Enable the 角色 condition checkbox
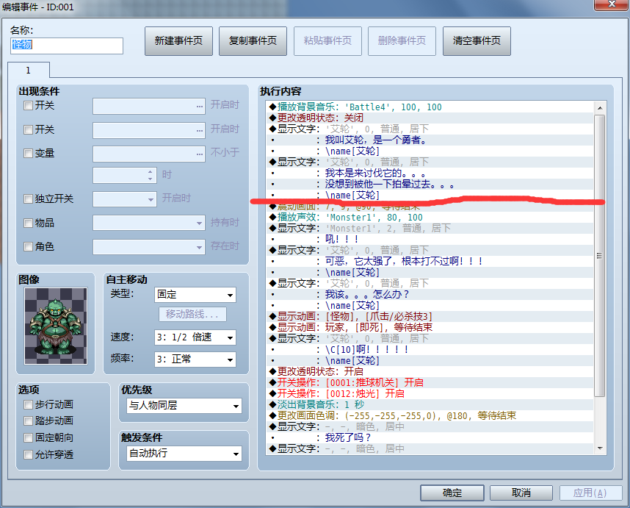630x508 pixels. click(28, 246)
